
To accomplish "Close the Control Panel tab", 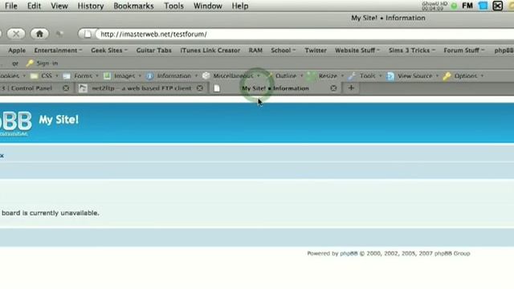I will click(x=66, y=88).
